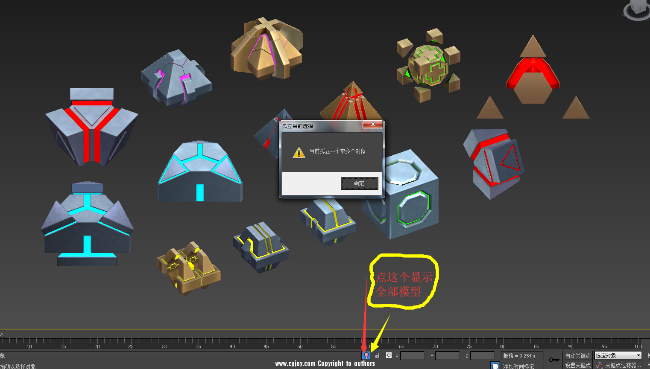Screen dimensions: 650x369
Task: Click the Absolute/Offset transform mode icon
Action: pyautogui.click(x=389, y=355)
